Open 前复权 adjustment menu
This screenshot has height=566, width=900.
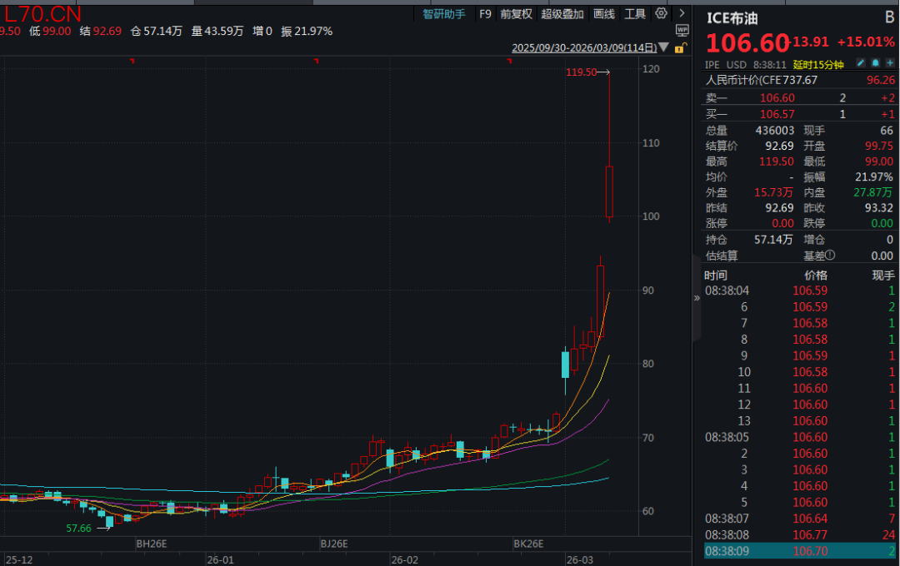pyautogui.click(x=516, y=14)
